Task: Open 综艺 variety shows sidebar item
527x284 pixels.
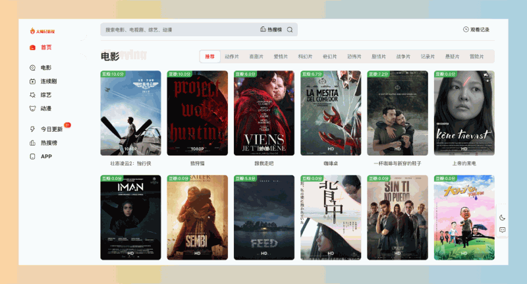Action: [x=41, y=95]
